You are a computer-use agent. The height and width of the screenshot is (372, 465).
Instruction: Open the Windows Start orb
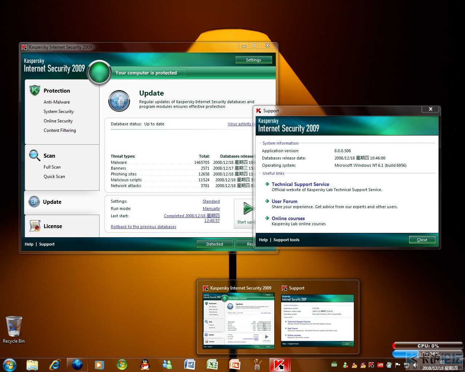click(x=9, y=364)
